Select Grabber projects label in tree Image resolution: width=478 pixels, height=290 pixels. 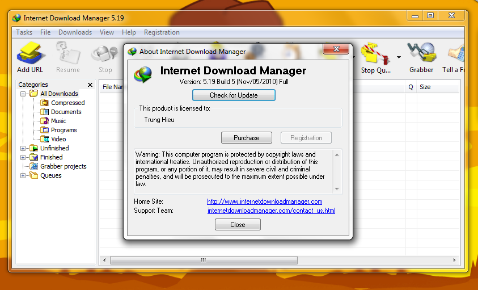click(64, 166)
